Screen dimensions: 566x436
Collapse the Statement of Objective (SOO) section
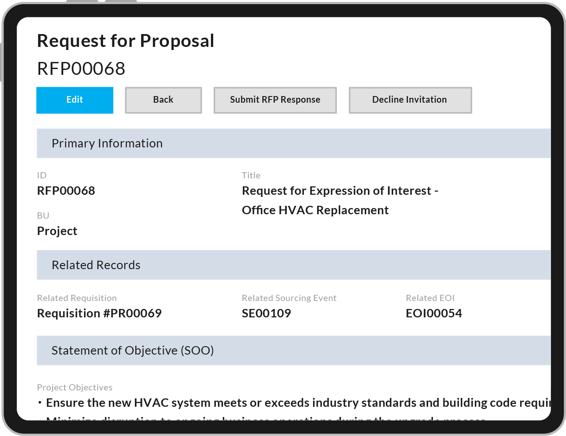coord(133,350)
